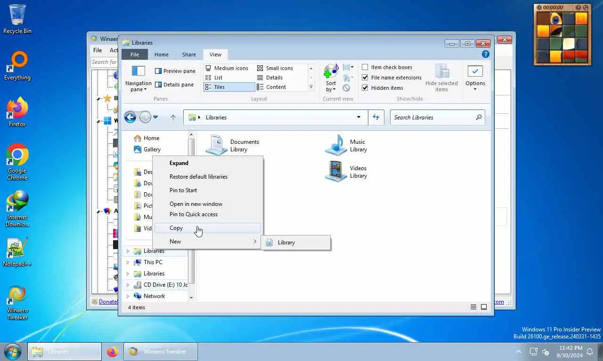Expand the CD Drive (E:) tree node
603x361 pixels.
[x=127, y=285]
